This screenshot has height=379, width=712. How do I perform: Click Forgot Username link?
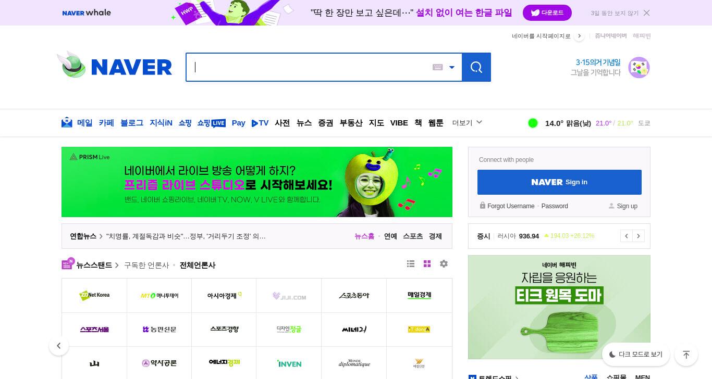click(511, 206)
